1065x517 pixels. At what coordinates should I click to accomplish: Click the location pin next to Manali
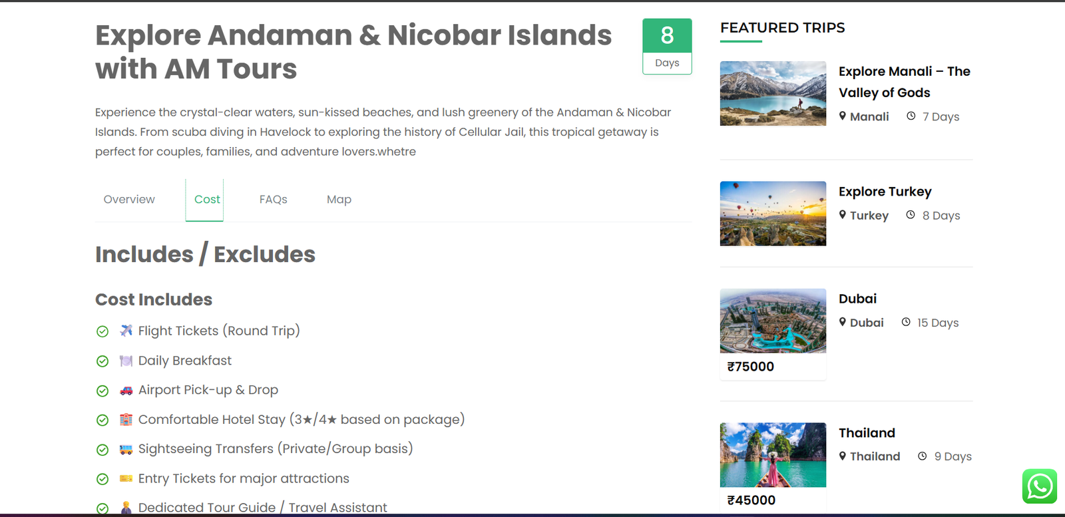point(843,116)
